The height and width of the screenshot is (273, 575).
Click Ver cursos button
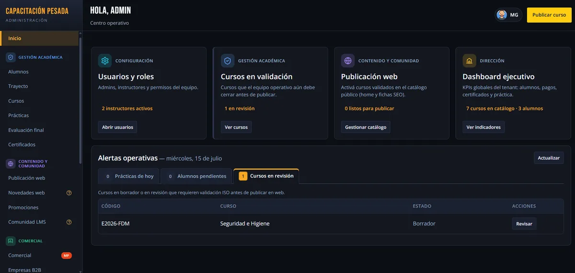tap(236, 127)
